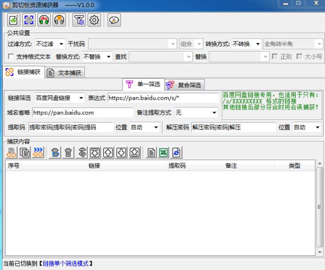325x270 pixels.
Task: Click the clover document toolbar icon
Action: coord(13,20)
